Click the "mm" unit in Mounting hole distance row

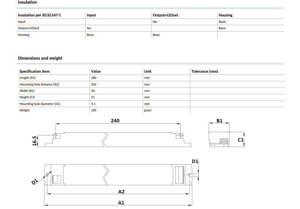147,84
